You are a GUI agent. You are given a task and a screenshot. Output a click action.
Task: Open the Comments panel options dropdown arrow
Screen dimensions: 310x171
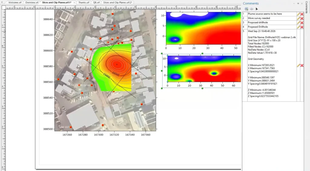(294, 3)
